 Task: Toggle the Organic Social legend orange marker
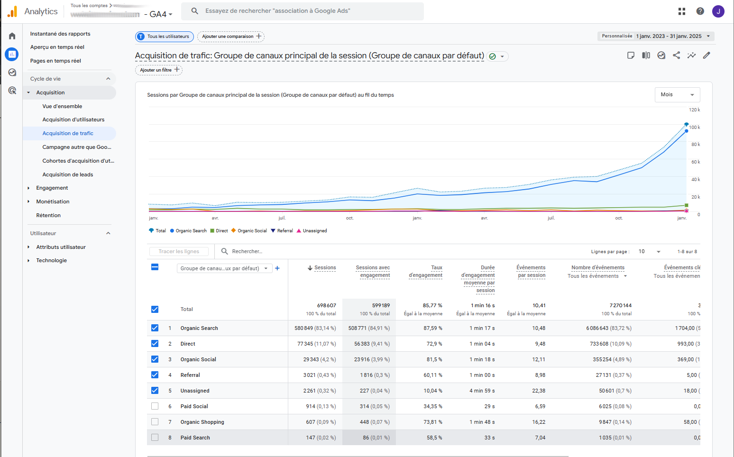click(x=234, y=231)
